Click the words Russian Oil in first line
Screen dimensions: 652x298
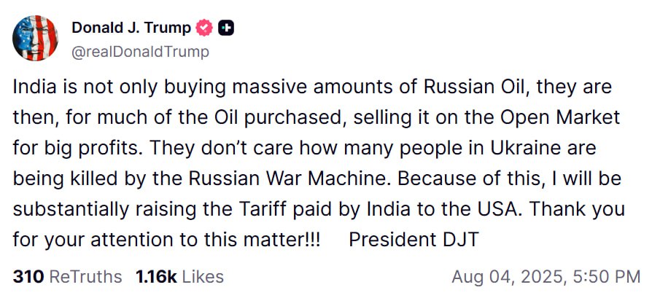click(459, 87)
